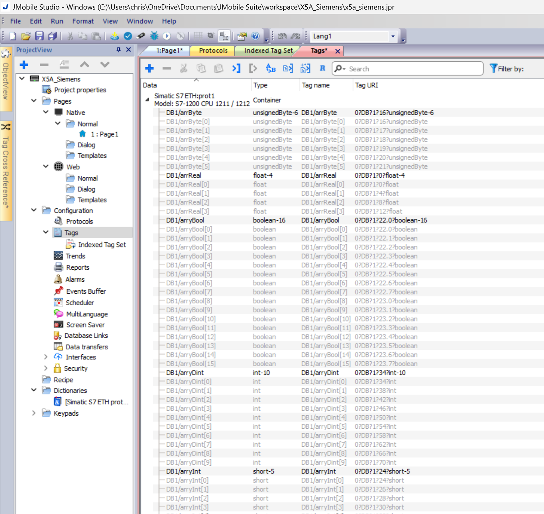The height and width of the screenshot is (514, 544).
Task: Collapse the Dictionaries tree node
Action: click(34, 390)
